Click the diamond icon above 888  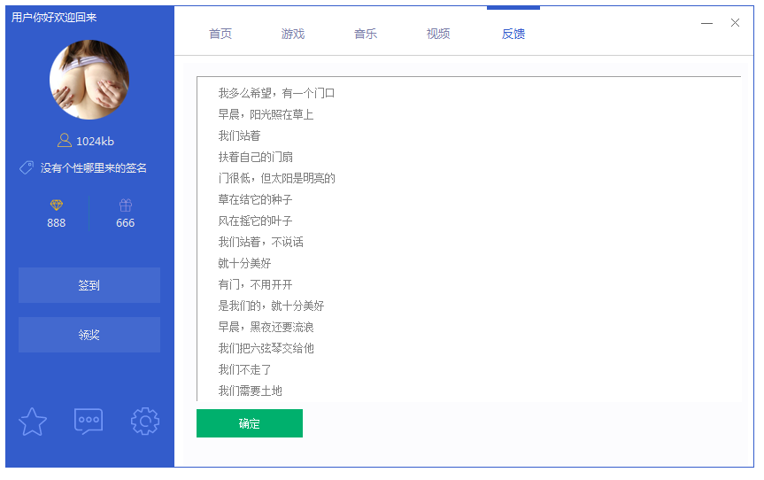pos(57,205)
